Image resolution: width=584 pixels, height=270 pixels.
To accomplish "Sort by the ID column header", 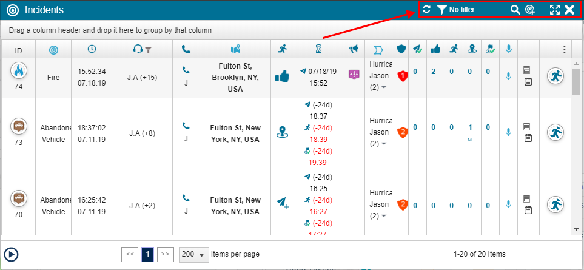I will click(18, 50).
